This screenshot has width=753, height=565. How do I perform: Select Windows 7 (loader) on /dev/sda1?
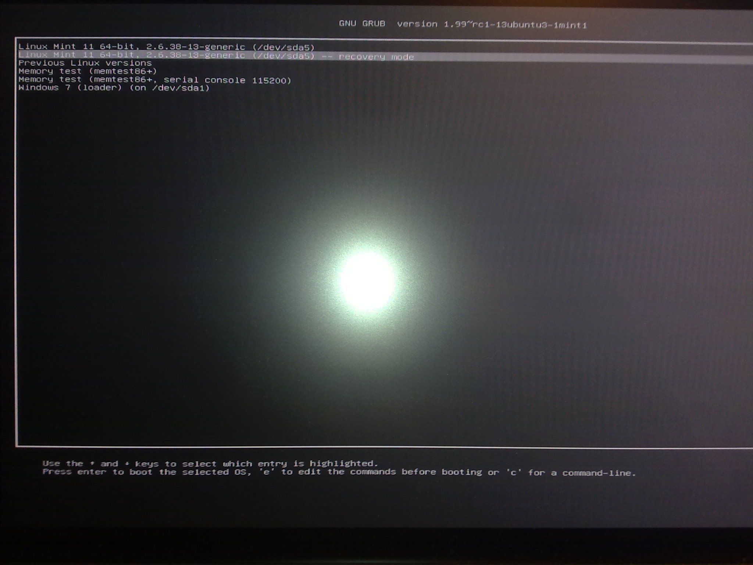114,88
